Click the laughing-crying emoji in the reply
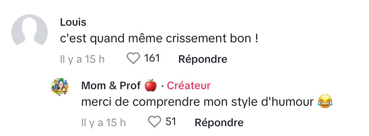369x136 pixels. point(325,101)
